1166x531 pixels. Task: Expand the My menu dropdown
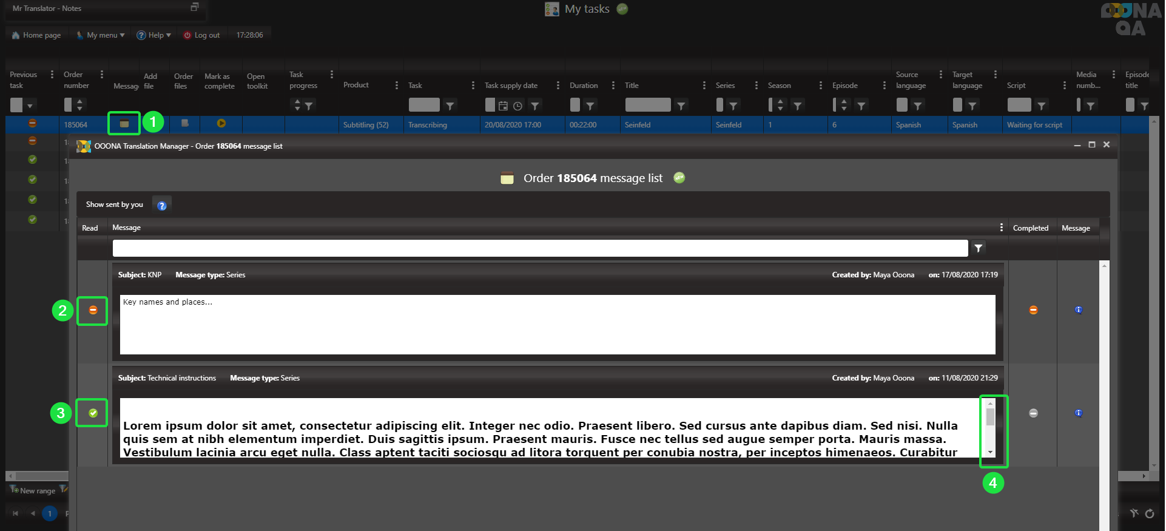(x=101, y=35)
